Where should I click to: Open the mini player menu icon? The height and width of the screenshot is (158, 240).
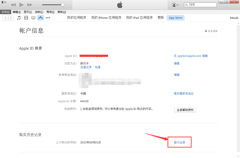pos(4,2)
